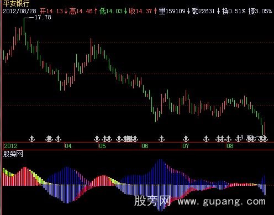Click the amplitude 振3.05% value

point(260,11)
